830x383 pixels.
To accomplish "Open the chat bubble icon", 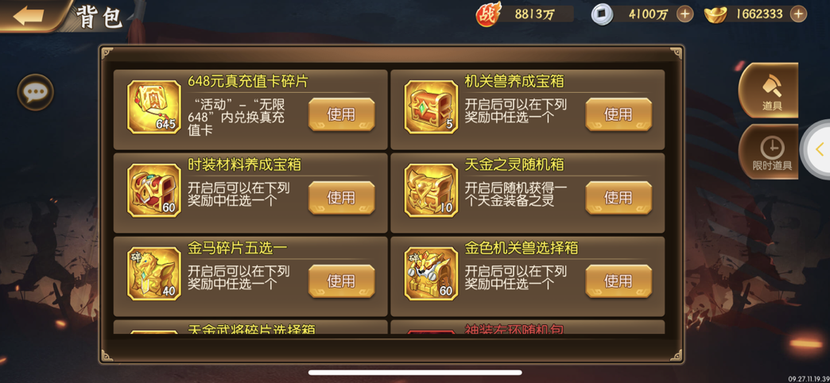I will tap(36, 93).
